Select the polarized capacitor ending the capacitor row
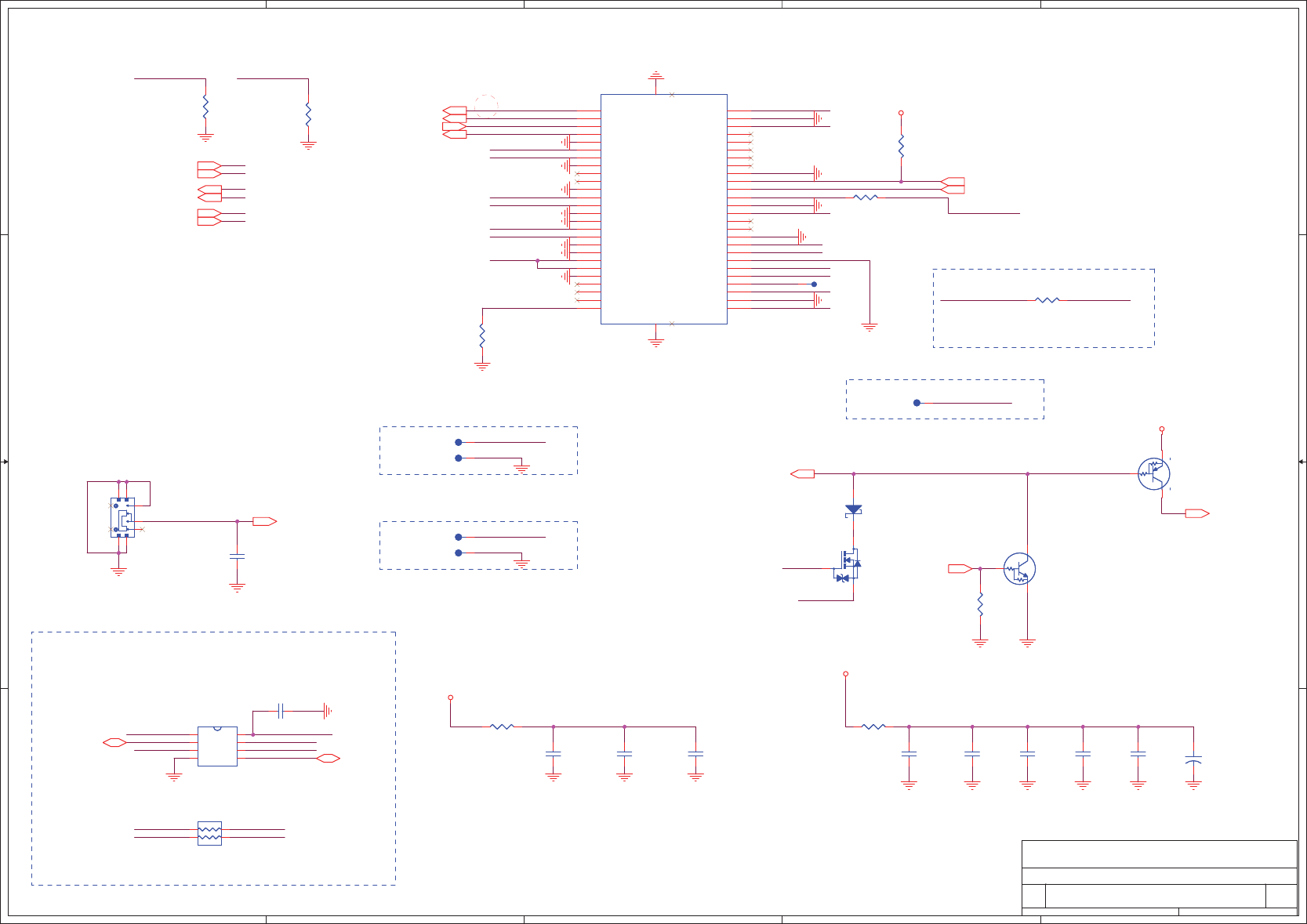The image size is (1307, 924). pyautogui.click(x=1193, y=760)
